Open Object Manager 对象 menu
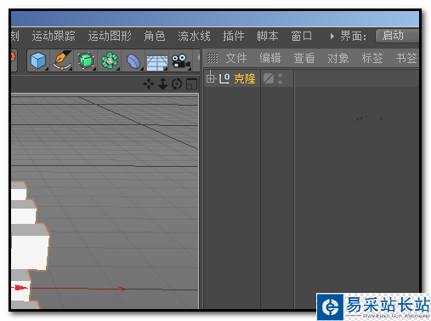 [x=338, y=58]
